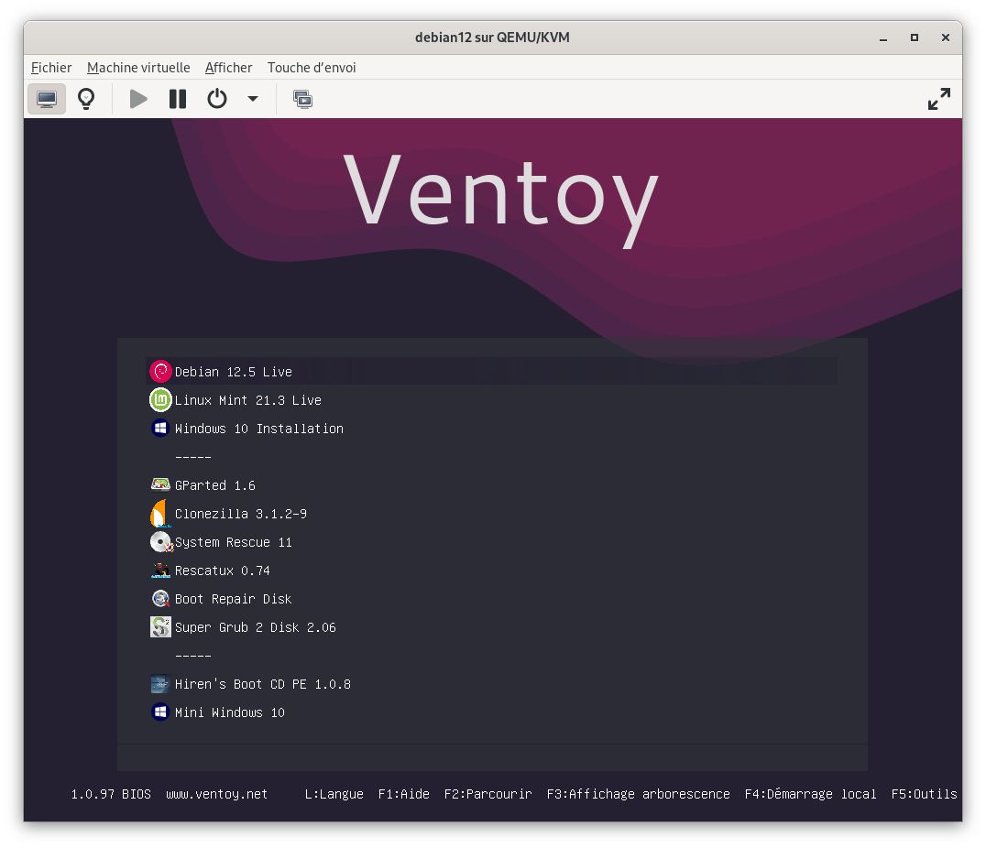The image size is (986, 848).
Task: Click the Boot Repair Disk icon
Action: point(161,598)
